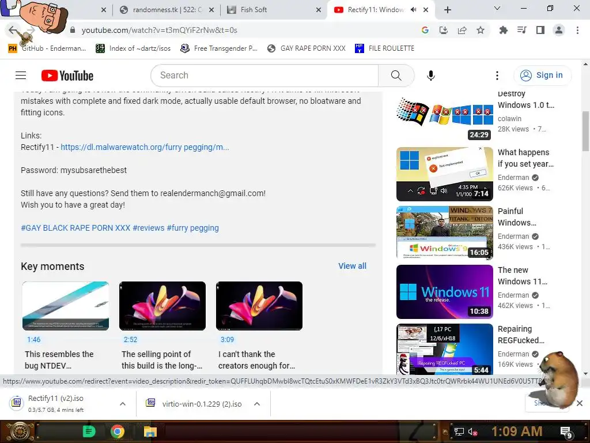This screenshot has width=590, height=443.
Task: Open the Destroy Windows 1.0 video thumbnail
Action: click(445, 117)
